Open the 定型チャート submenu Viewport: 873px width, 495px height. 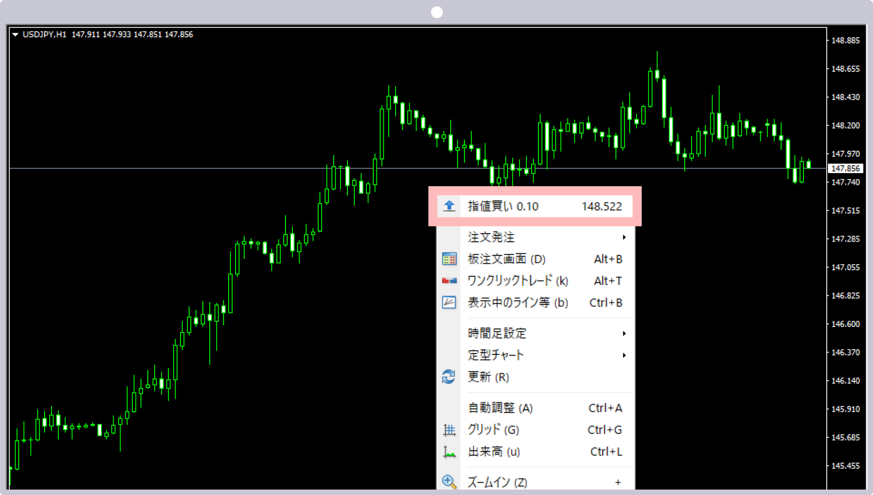(x=535, y=355)
